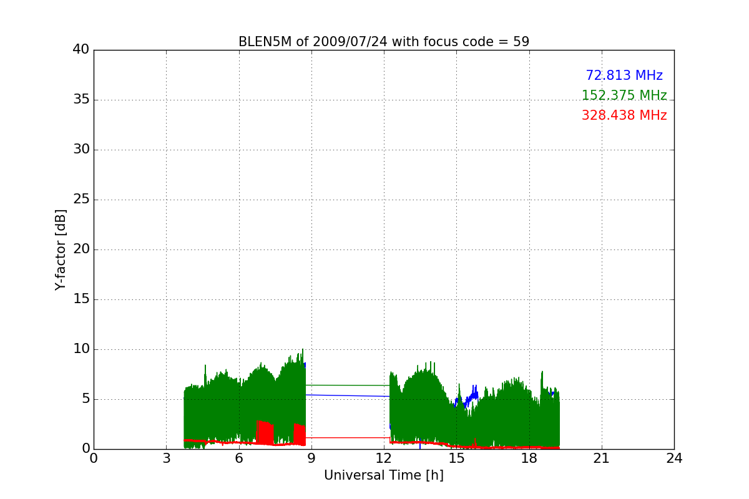
Task: Select the red 328.438 MHz legend label
Action: pyautogui.click(x=624, y=115)
